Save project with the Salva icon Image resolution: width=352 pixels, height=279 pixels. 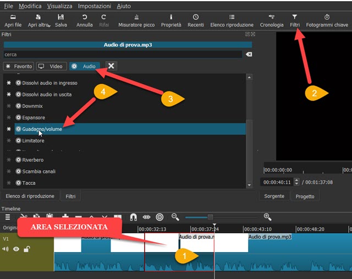click(x=61, y=17)
